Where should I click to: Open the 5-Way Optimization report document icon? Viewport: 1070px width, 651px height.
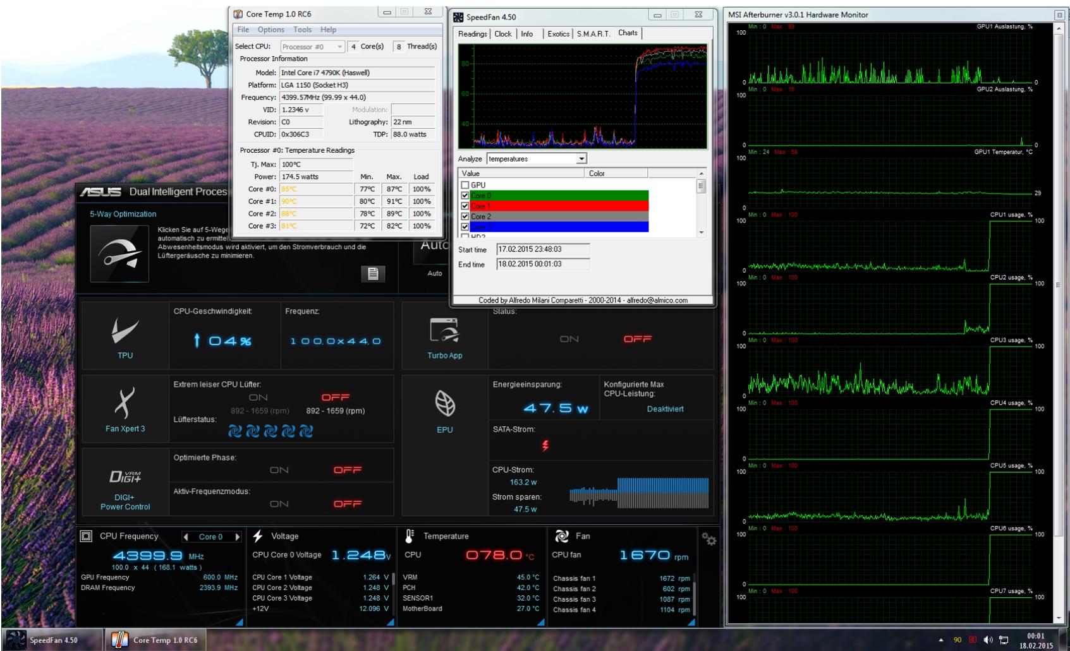(x=373, y=273)
